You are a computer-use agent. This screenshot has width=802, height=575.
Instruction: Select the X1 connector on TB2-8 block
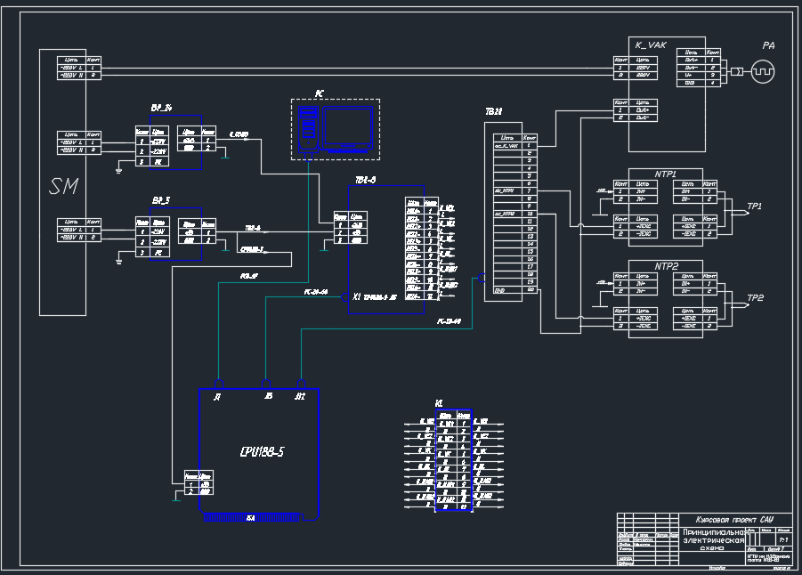348,297
